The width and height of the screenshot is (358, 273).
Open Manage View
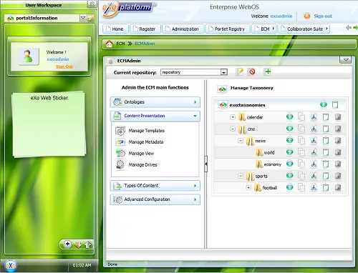pyautogui.click(x=141, y=154)
